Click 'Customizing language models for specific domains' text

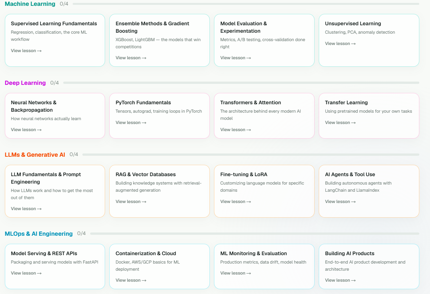coord(262,187)
